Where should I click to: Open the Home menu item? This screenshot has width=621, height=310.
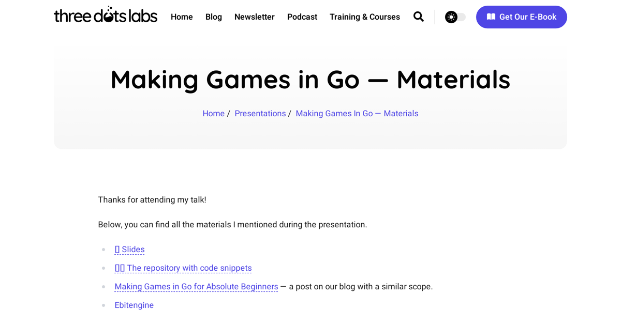182,17
